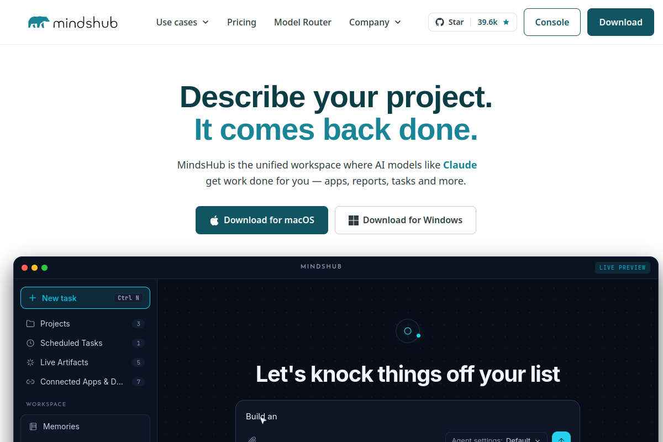This screenshot has width=663, height=442.
Task: Open the Model Router page
Action: 303,22
